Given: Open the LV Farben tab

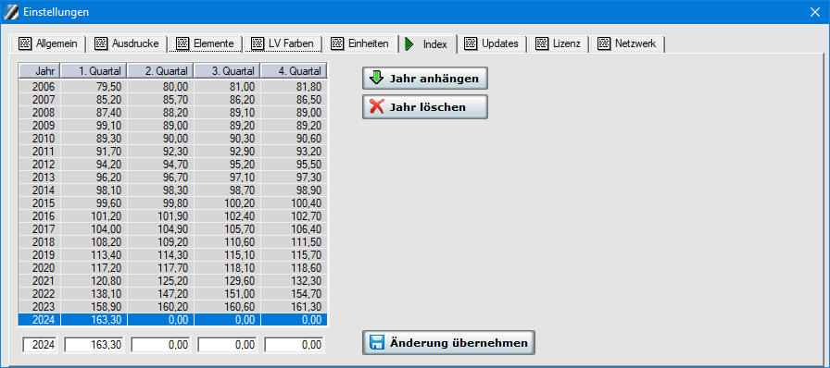Looking at the screenshot, I should [x=283, y=43].
